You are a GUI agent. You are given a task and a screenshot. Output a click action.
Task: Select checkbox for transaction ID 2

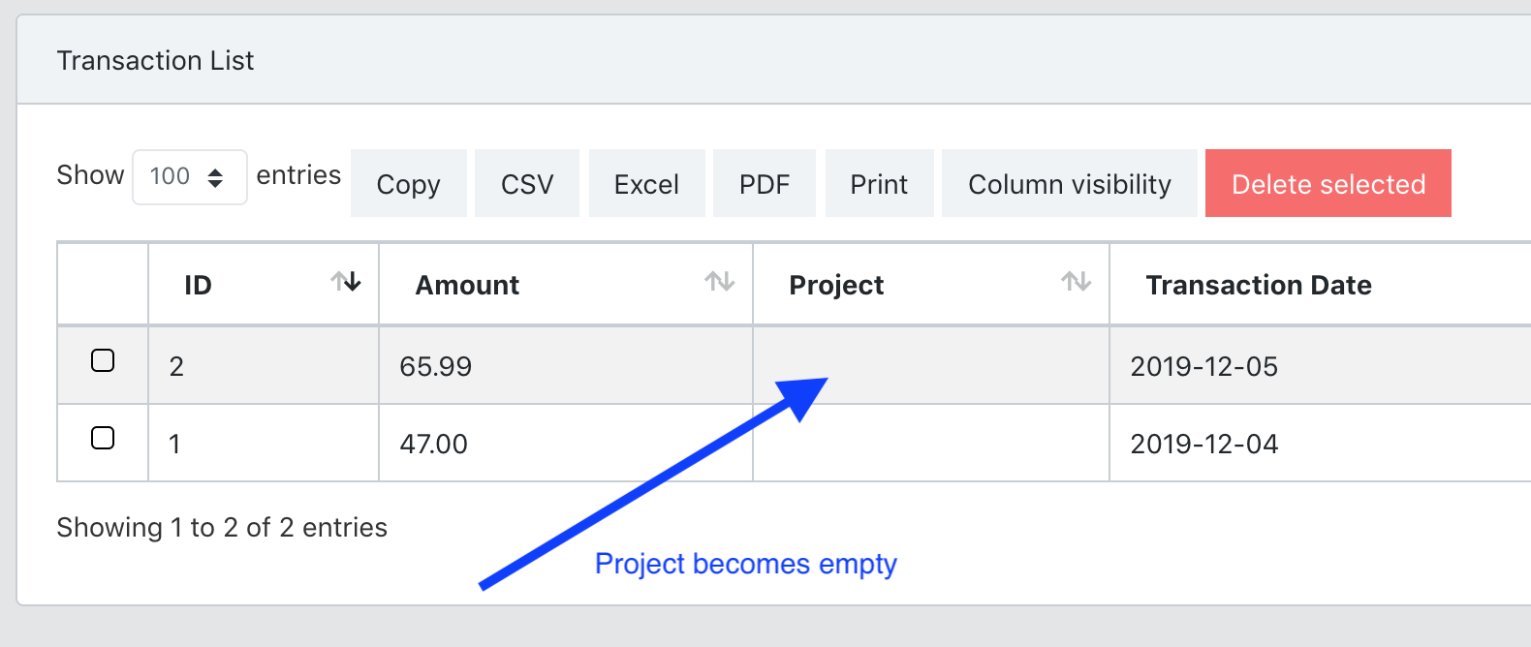[x=103, y=360]
